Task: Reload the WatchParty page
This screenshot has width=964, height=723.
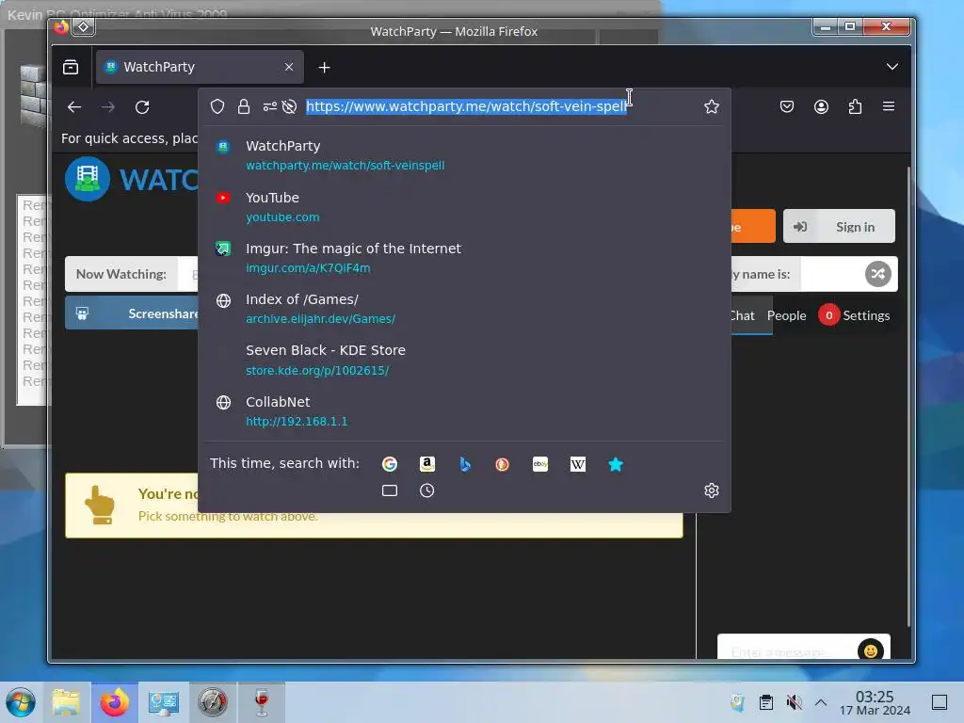Action: [142, 107]
